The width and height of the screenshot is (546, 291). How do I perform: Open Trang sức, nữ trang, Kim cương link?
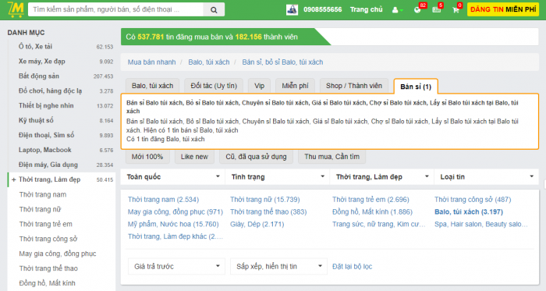[379, 224]
